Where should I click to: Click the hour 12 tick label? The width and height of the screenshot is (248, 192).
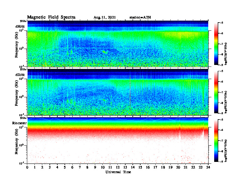point(117,167)
